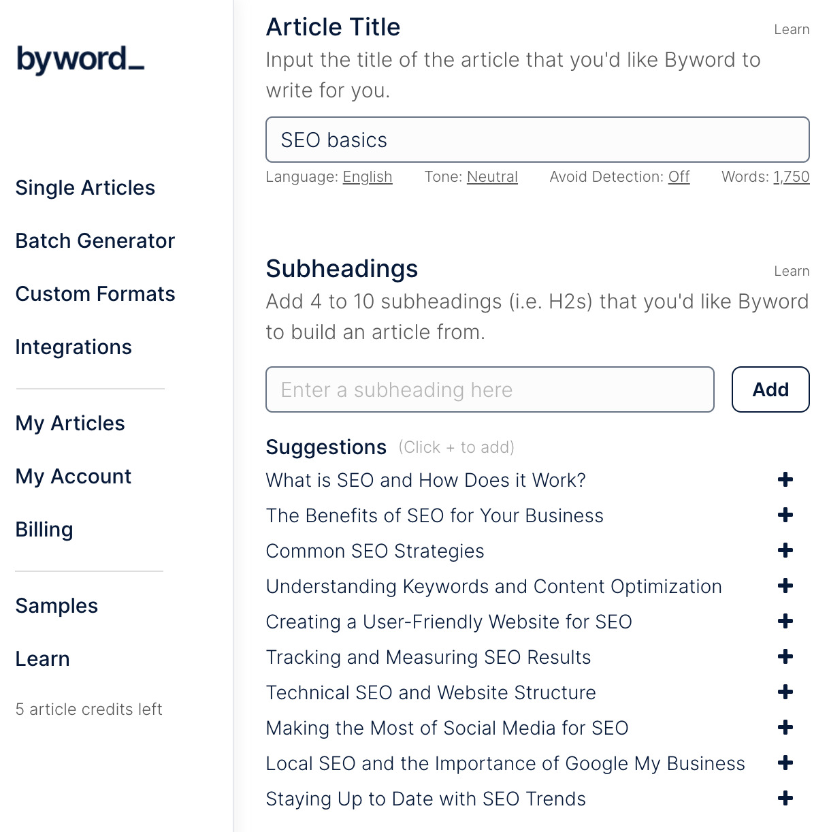829x832 pixels.
Task: Check remaining article credits counter
Action: point(88,709)
